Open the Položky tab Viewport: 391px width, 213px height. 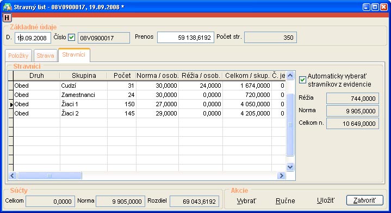click(18, 56)
